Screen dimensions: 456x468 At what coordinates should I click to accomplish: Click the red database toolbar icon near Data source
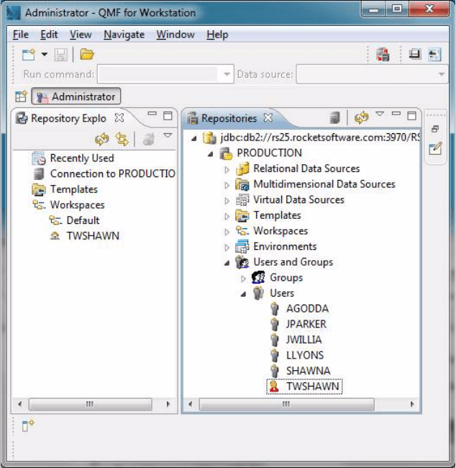tap(383, 55)
